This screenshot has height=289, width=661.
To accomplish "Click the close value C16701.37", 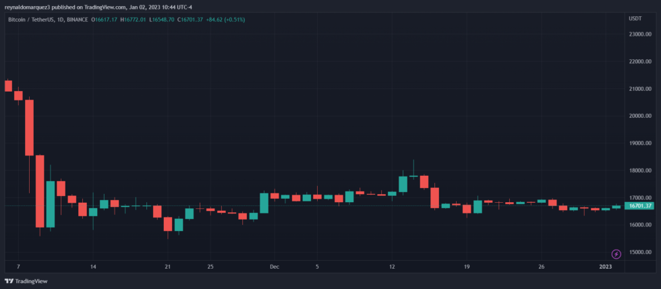I will [190, 20].
